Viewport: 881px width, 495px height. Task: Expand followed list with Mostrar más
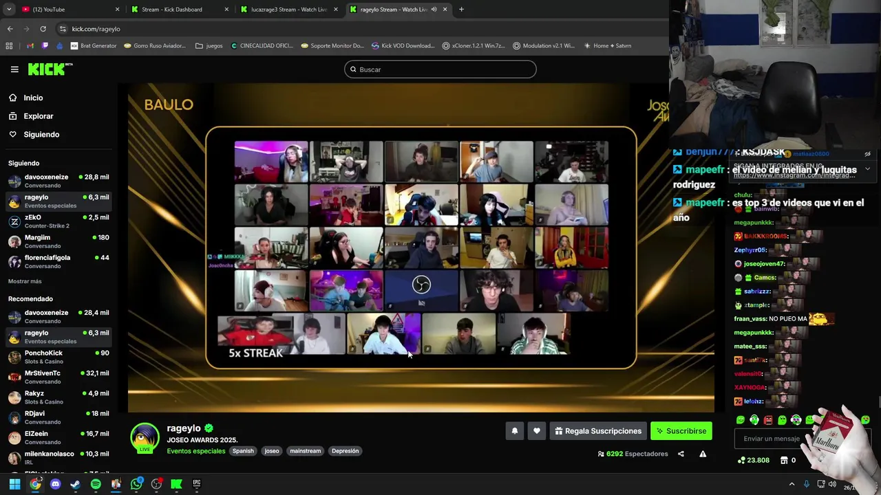coord(25,281)
